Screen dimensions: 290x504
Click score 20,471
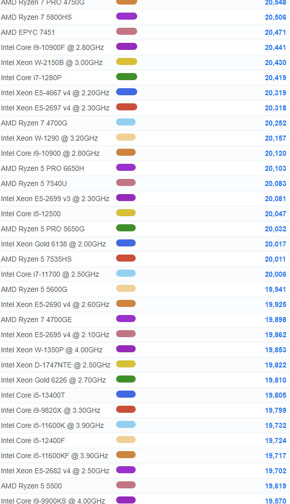pos(275,32)
